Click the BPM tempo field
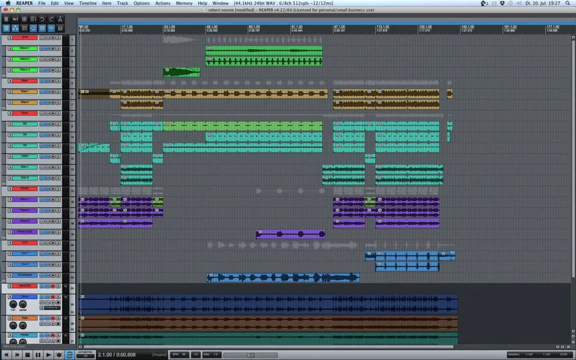This screenshot has width=576, height=360. pyautogui.click(x=180, y=354)
